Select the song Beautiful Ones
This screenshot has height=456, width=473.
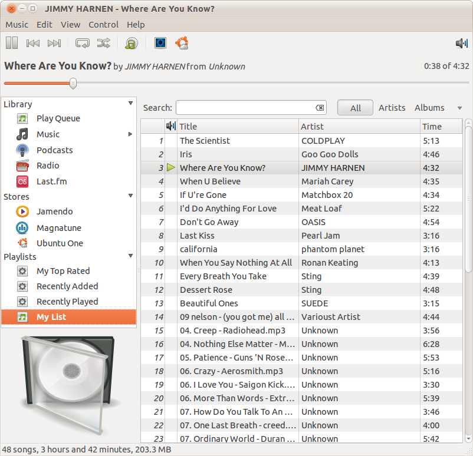point(209,303)
